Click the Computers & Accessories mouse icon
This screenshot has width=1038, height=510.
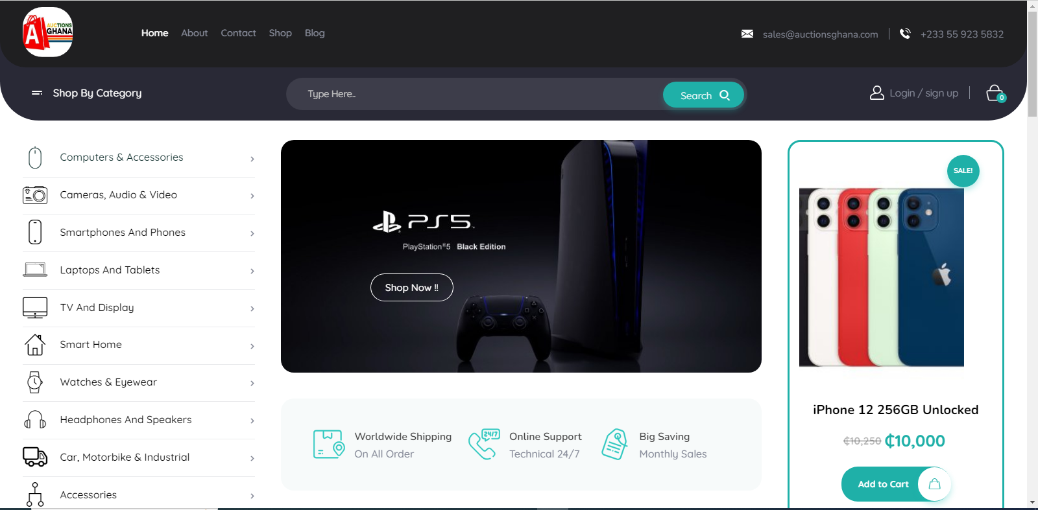(35, 157)
